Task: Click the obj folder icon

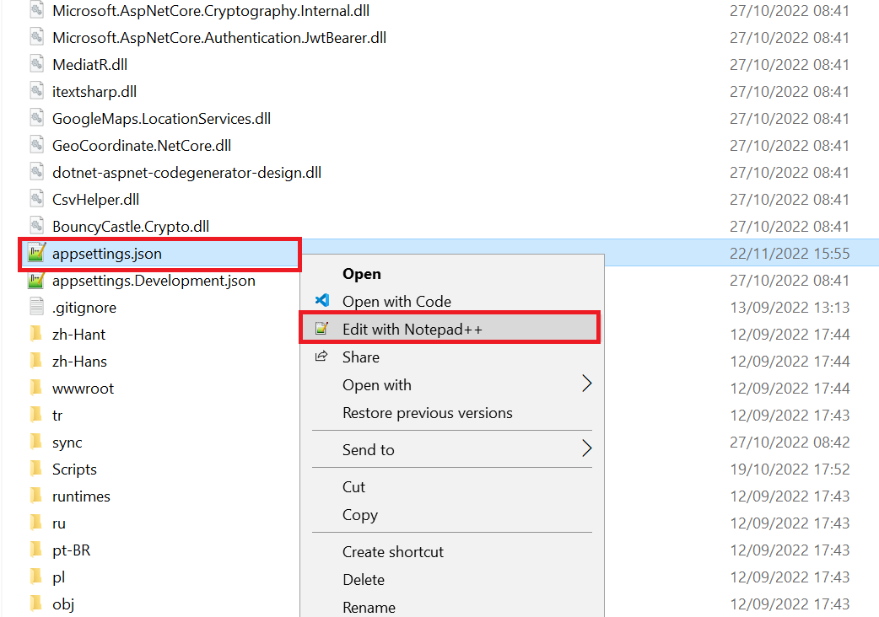Action: click(x=36, y=604)
